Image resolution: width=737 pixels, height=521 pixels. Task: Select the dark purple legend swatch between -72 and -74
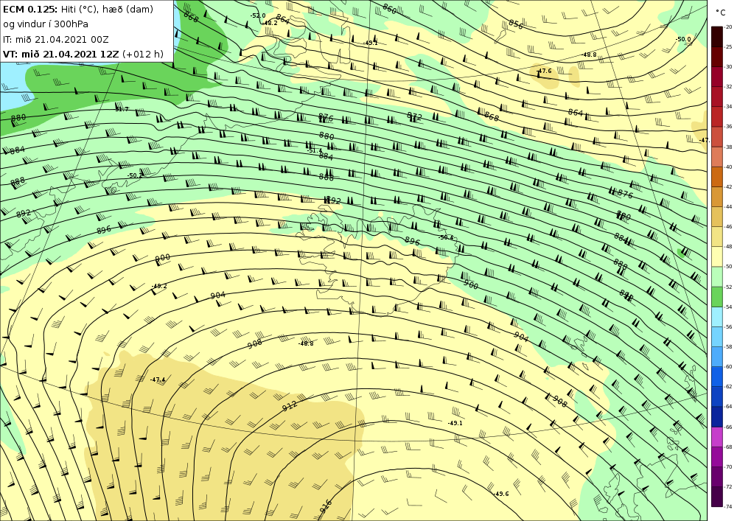click(x=717, y=497)
